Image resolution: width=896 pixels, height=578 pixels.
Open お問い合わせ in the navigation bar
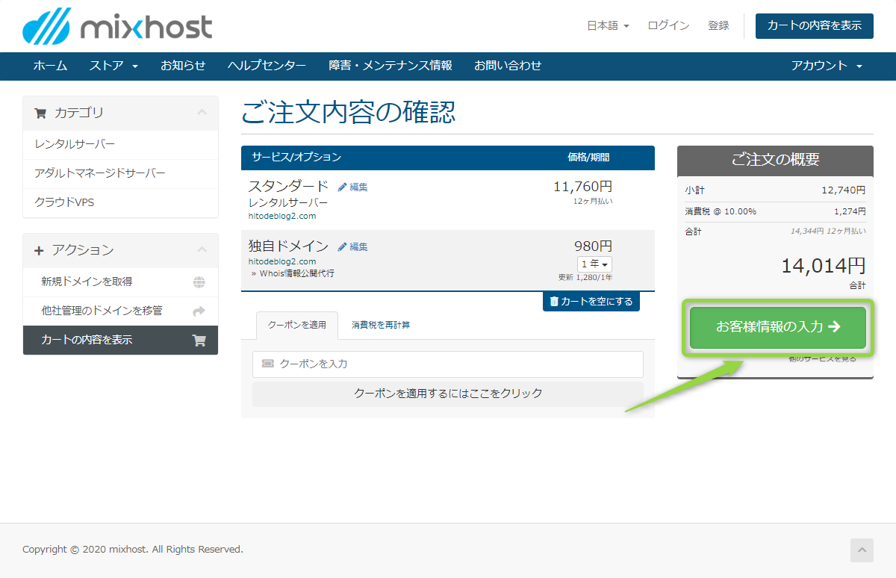point(508,66)
